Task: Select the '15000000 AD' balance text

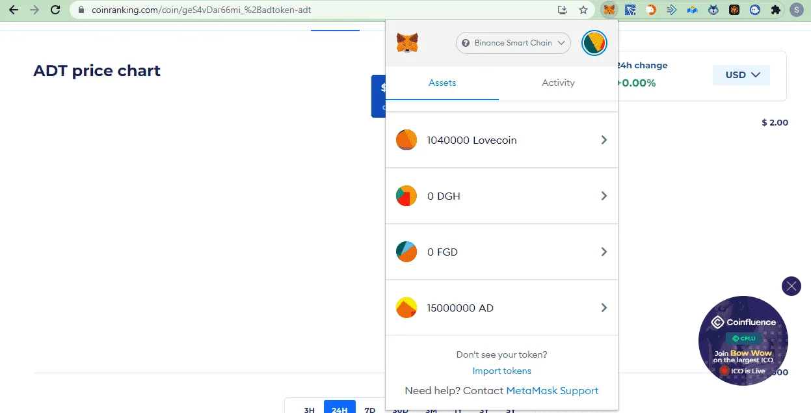Action: pos(460,308)
